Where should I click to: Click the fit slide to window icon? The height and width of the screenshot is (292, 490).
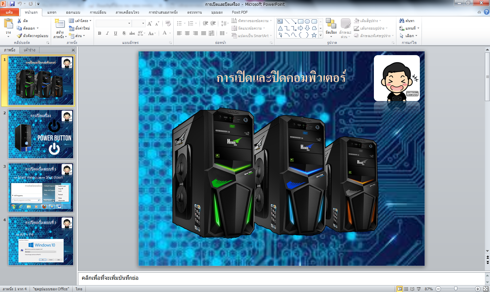486,289
